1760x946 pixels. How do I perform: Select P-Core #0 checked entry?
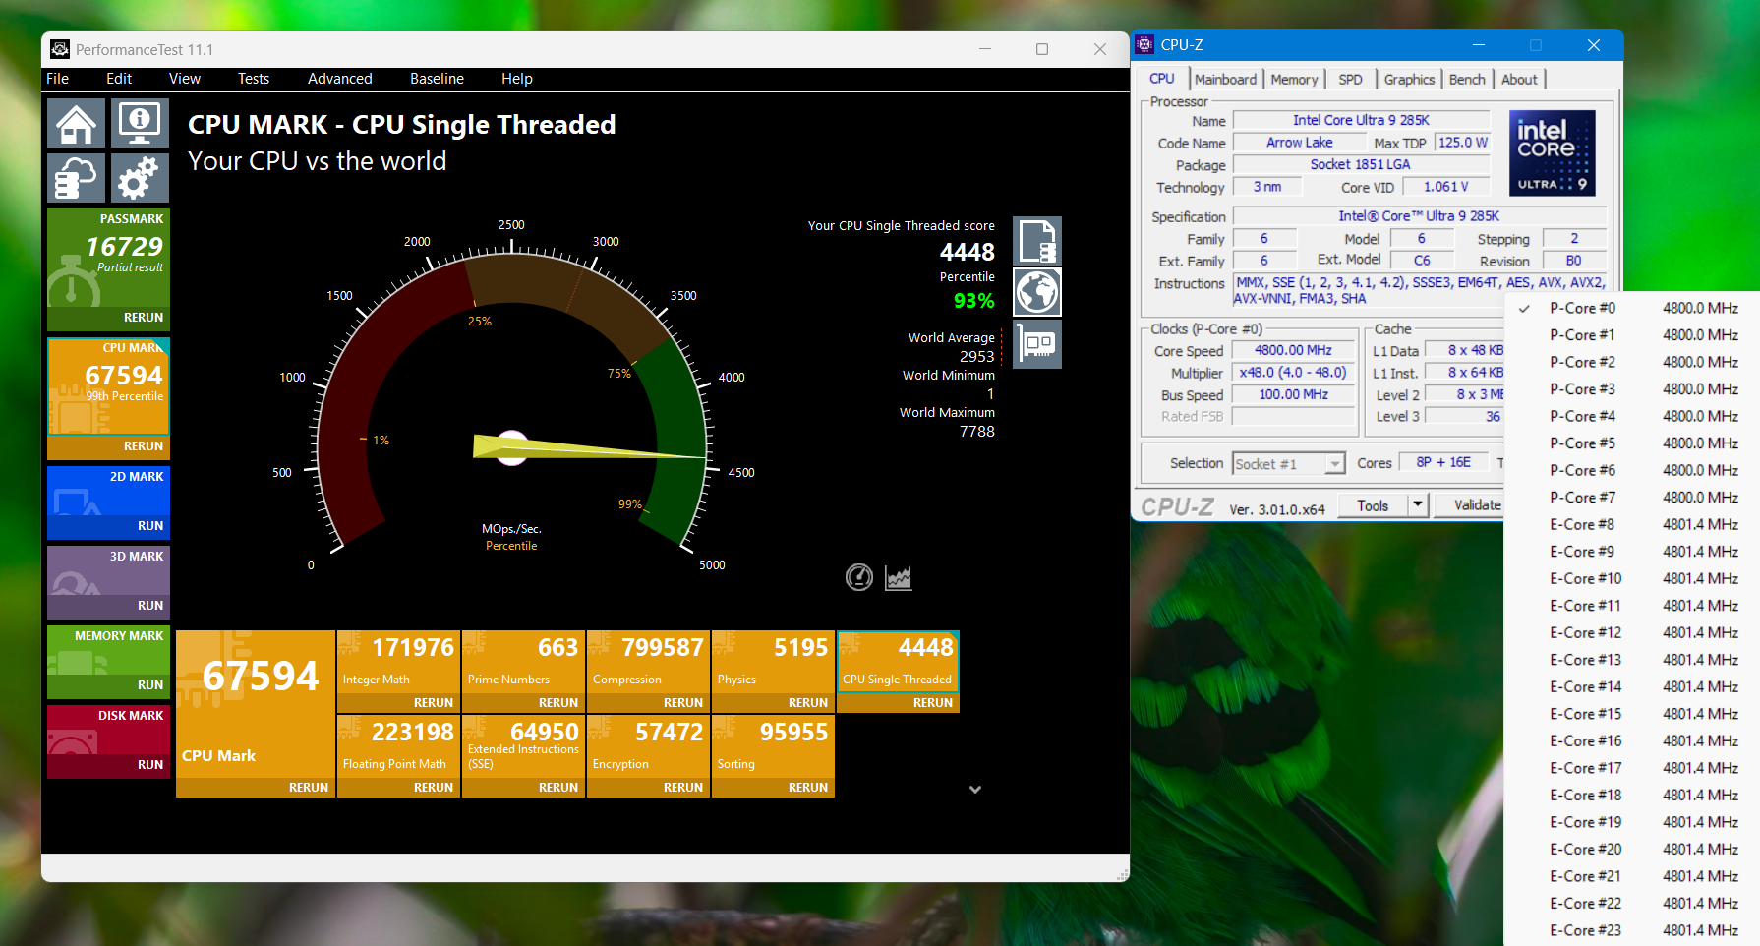tap(1631, 308)
